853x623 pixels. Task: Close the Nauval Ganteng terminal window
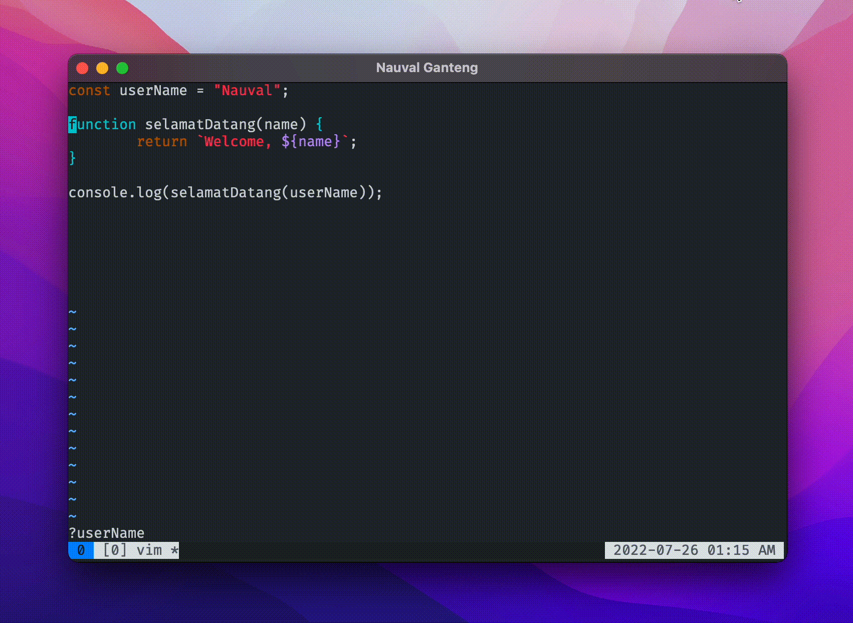point(82,68)
